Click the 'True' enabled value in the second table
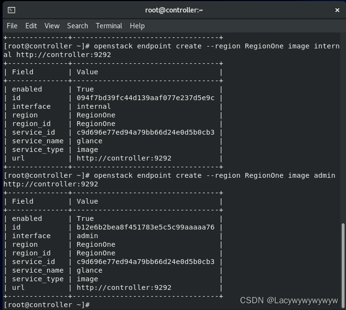 (85, 218)
